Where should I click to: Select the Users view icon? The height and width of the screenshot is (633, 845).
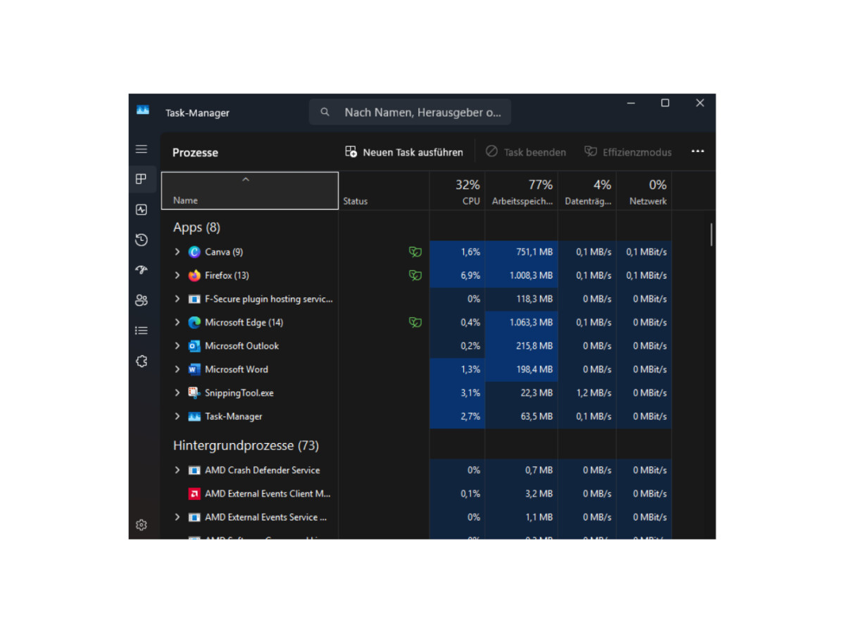point(142,300)
